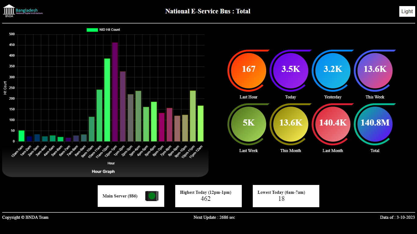This screenshot has width=417, height=234.
Task: Click the 10pm-11pm bar in graph
Action: tap(193, 116)
